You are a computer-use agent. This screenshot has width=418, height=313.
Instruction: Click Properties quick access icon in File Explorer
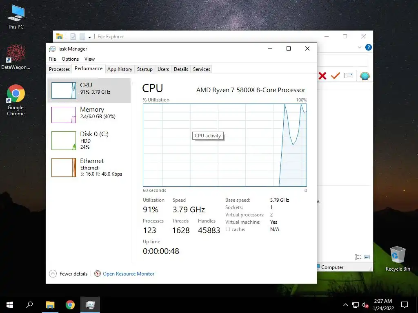(73, 36)
